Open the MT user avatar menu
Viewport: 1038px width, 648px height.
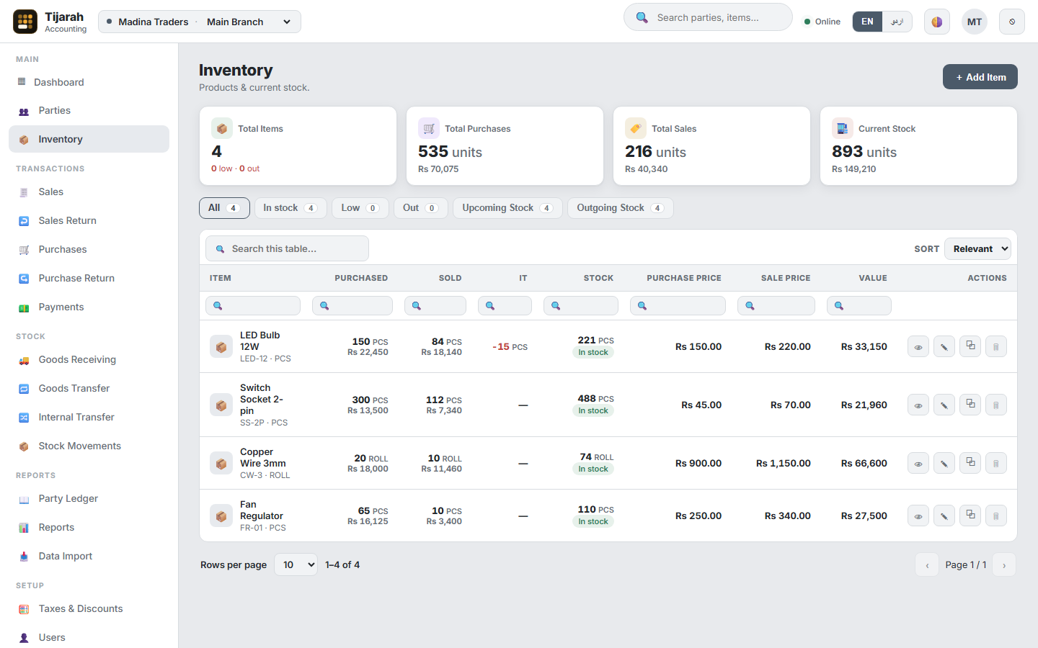tap(975, 22)
